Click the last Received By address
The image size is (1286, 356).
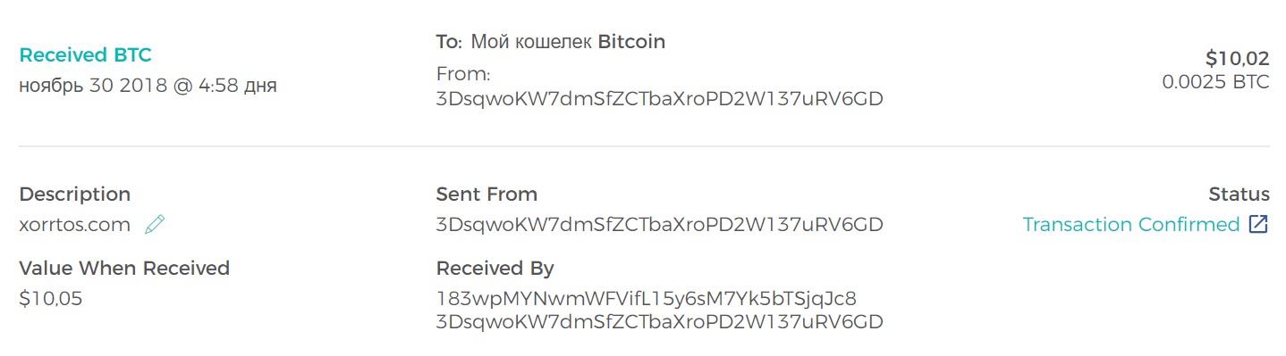(x=660, y=321)
